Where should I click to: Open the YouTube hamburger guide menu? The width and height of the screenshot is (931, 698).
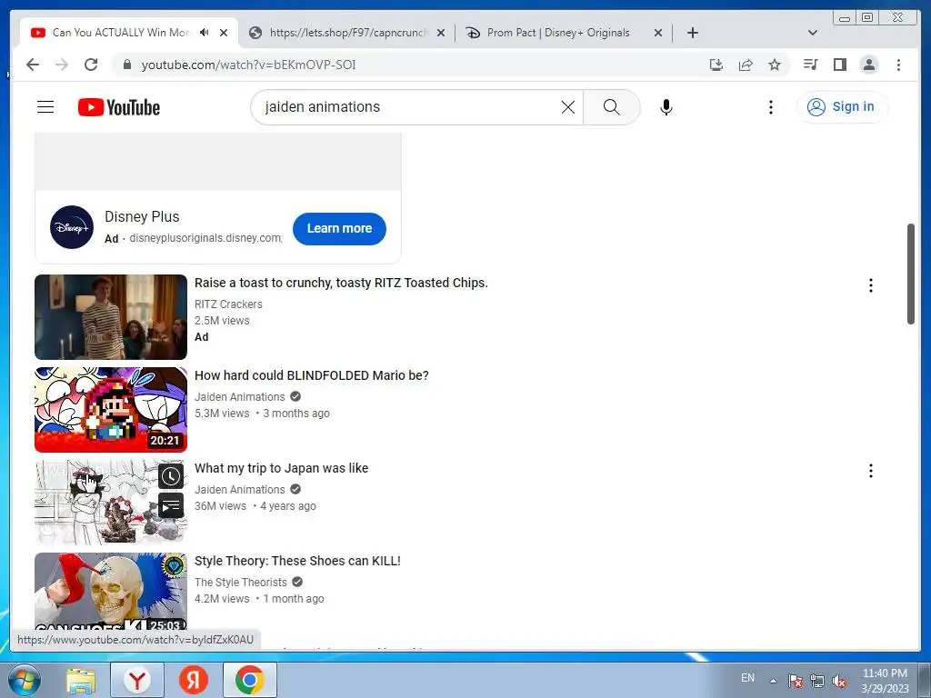45,107
